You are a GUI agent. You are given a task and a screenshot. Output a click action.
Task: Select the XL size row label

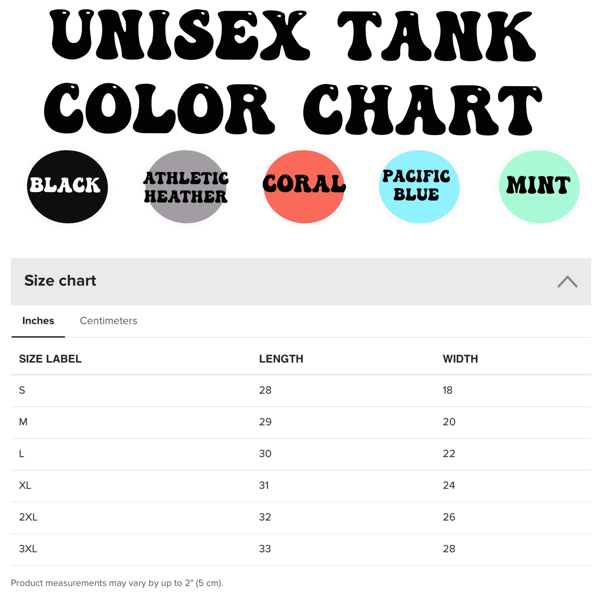25,485
